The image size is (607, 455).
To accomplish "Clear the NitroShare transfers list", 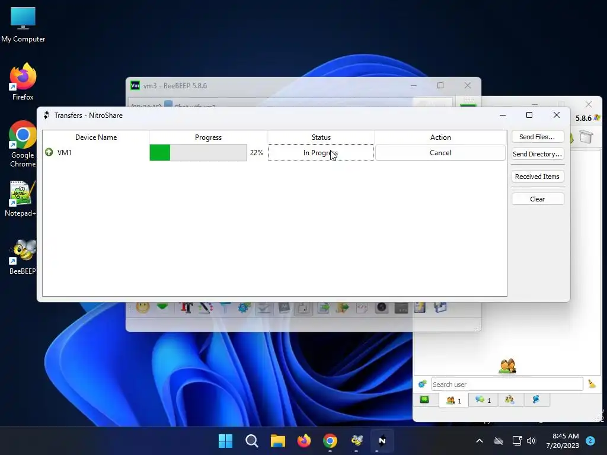I will pos(537,199).
